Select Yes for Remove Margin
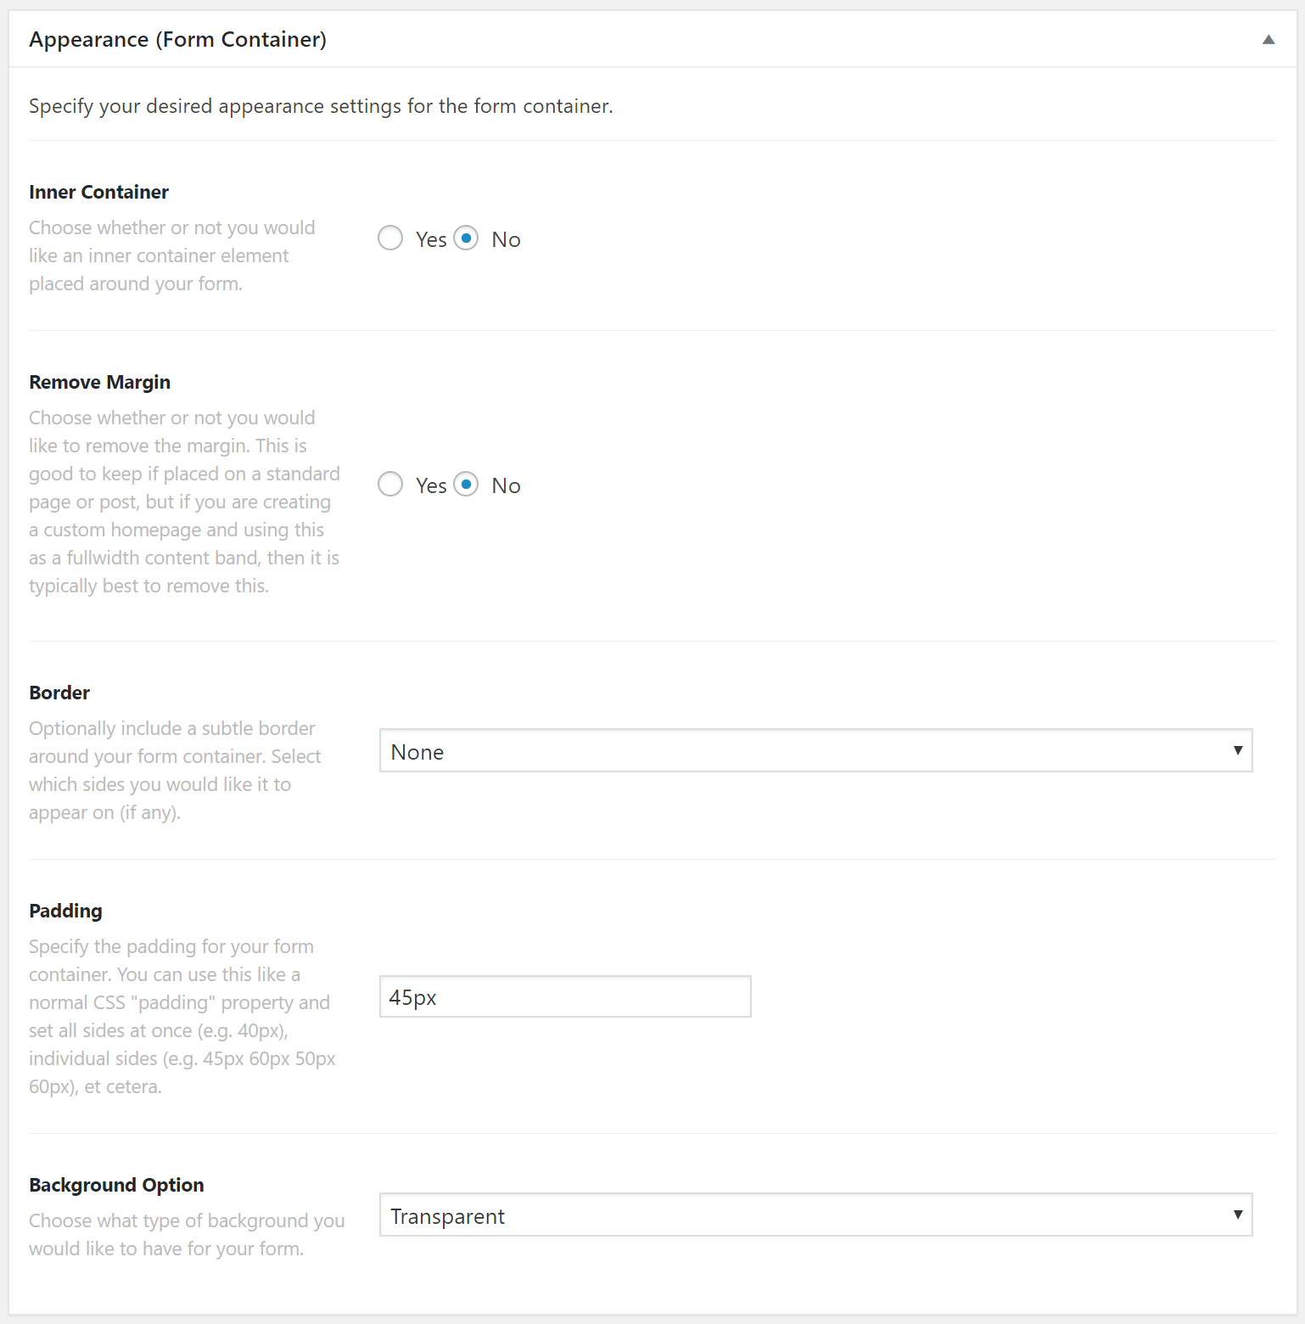The image size is (1305, 1324). point(390,484)
